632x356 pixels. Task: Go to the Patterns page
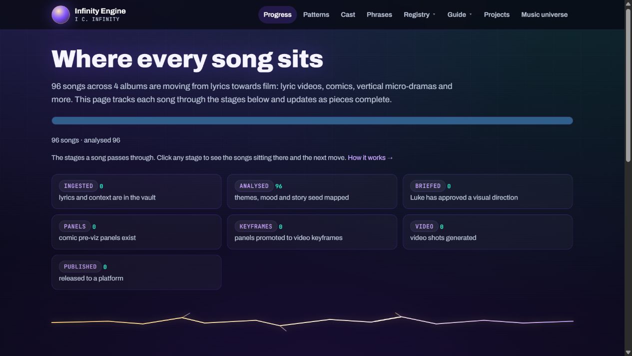[x=316, y=14]
